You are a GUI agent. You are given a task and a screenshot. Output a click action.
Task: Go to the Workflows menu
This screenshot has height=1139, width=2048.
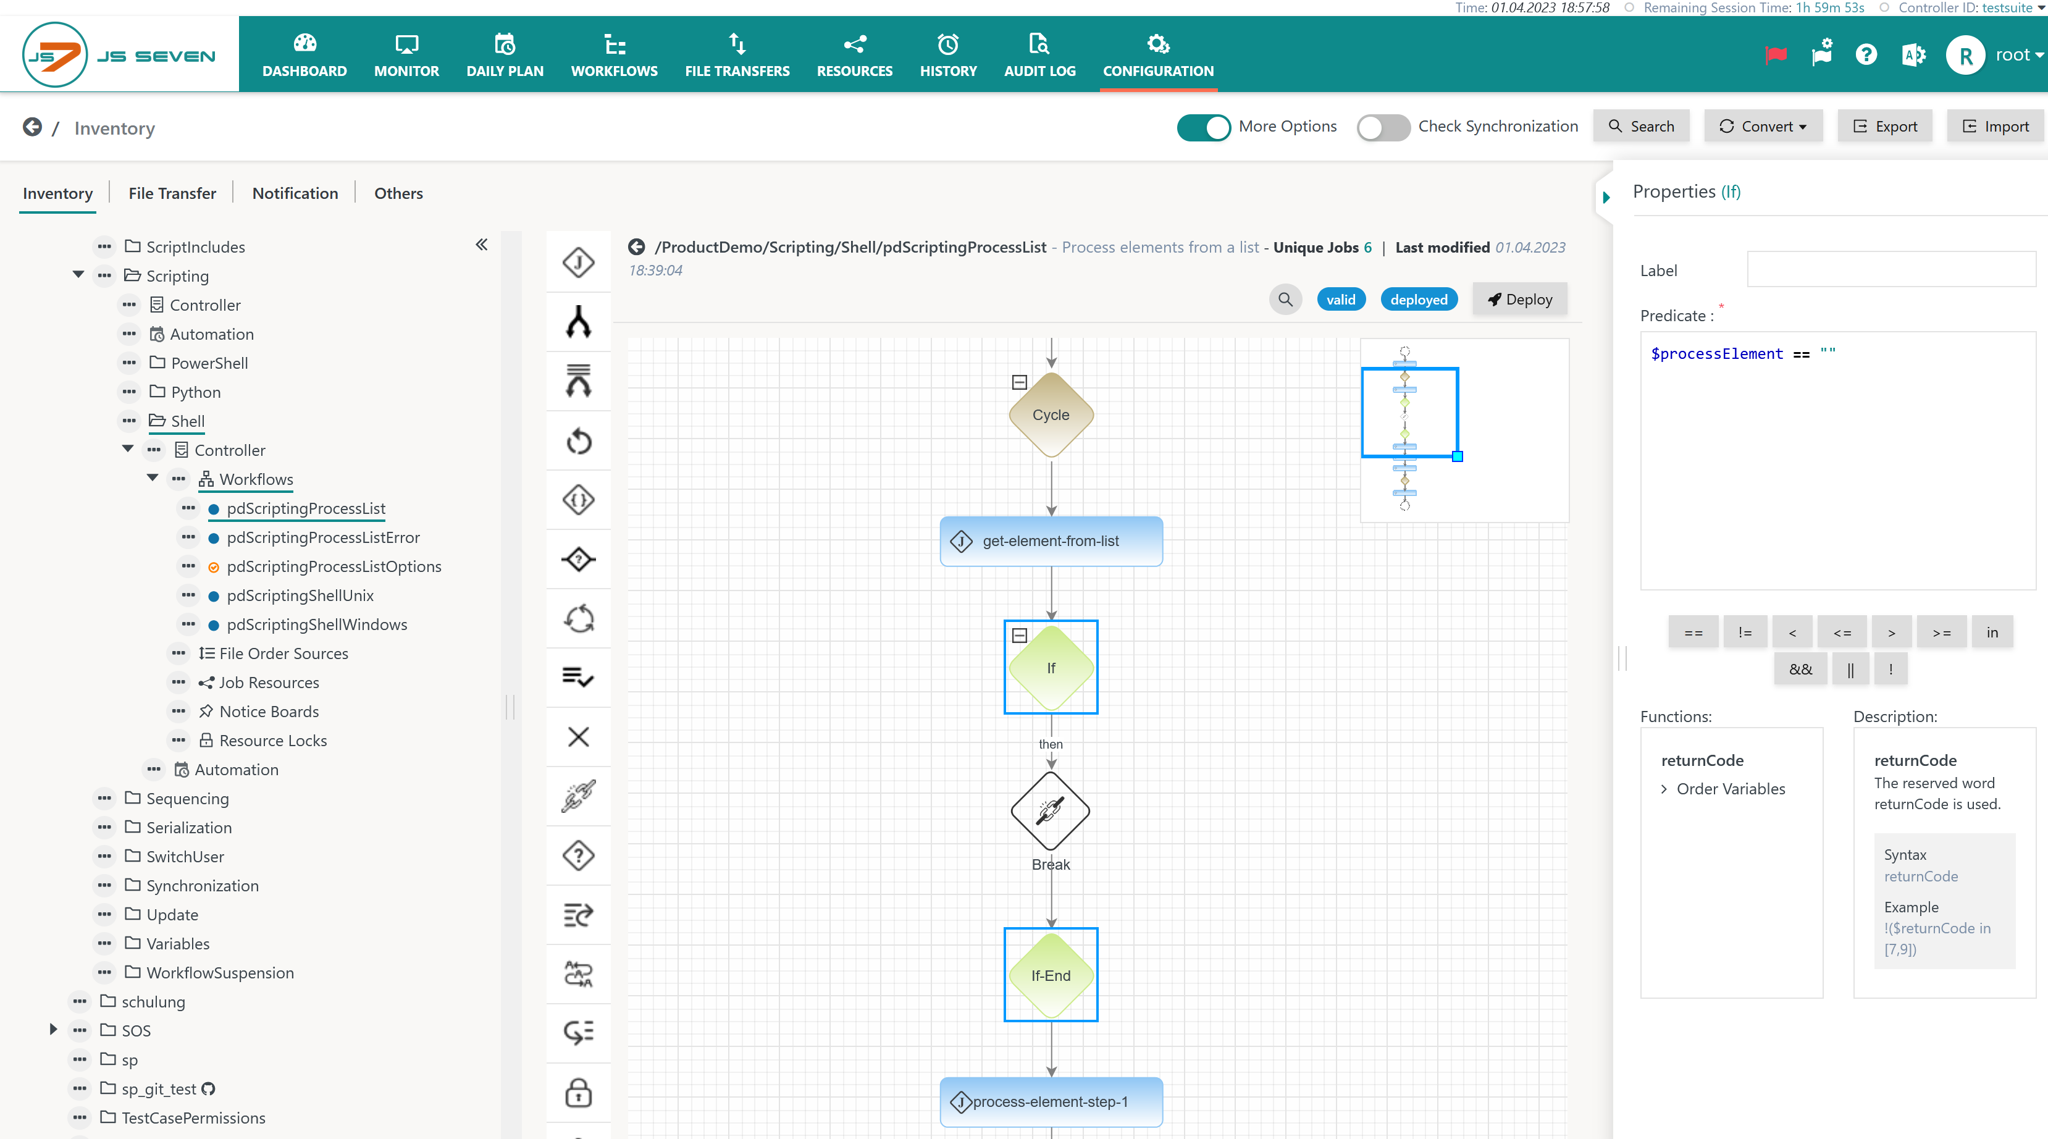coord(614,55)
